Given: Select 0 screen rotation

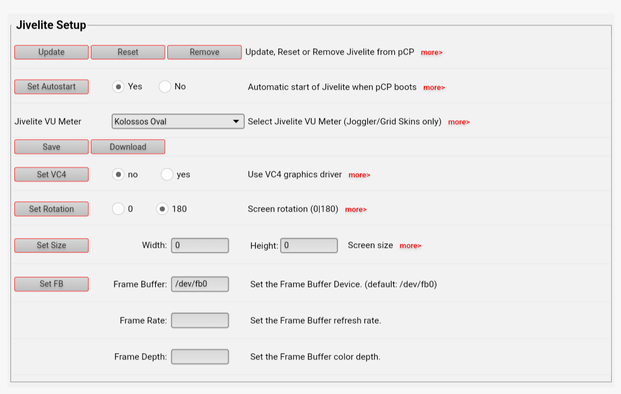Looking at the screenshot, I should pos(118,209).
